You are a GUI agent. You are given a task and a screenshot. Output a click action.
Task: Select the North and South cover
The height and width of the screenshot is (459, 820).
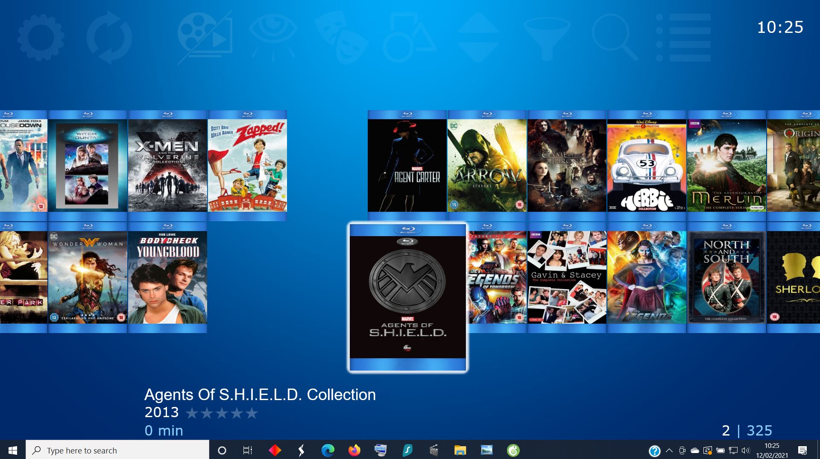tap(726, 277)
